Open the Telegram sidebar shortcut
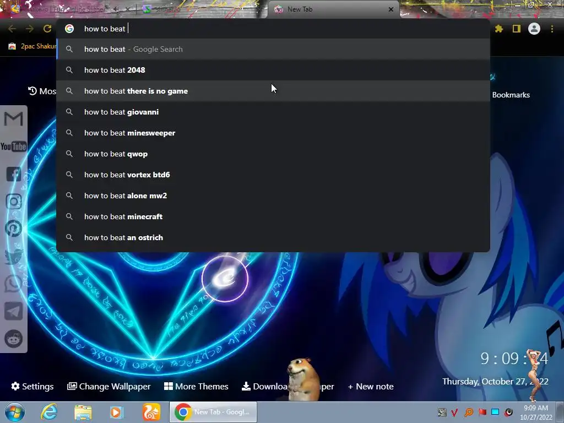Viewport: 564px width, 423px height. tap(14, 311)
